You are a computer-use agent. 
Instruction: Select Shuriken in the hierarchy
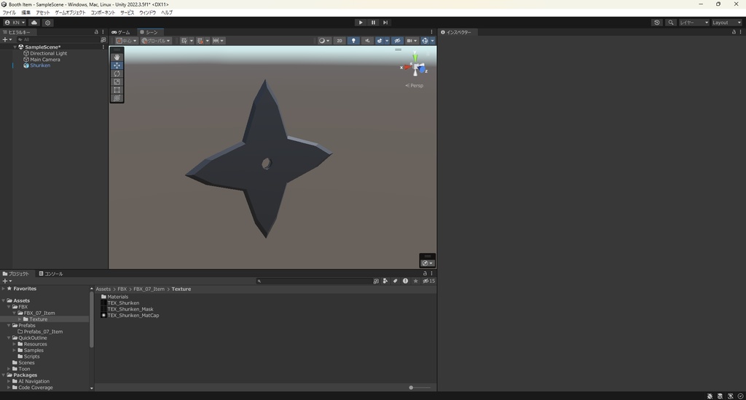tap(40, 65)
